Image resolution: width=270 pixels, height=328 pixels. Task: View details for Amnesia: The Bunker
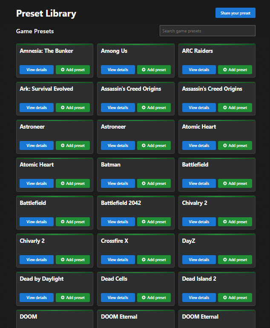coord(37,70)
